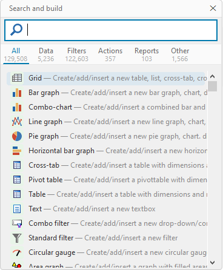The width and height of the screenshot is (223, 270).
Task: Close the Search and build dialog
Action: [213, 8]
